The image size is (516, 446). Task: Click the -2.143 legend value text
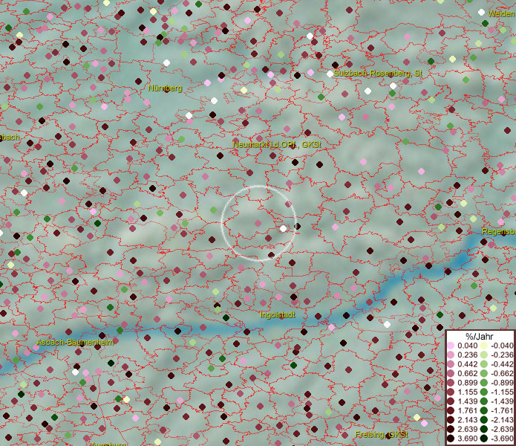point(502,420)
